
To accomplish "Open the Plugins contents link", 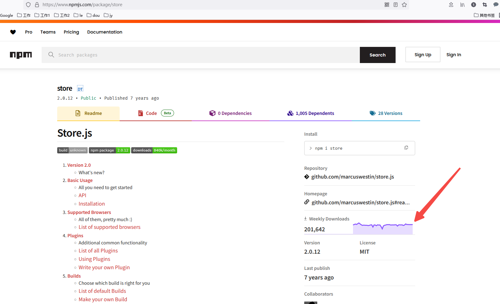I will point(75,236).
